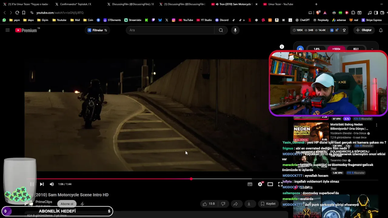Mute the video volume
The height and width of the screenshot is (218, 388).
(x=52, y=184)
